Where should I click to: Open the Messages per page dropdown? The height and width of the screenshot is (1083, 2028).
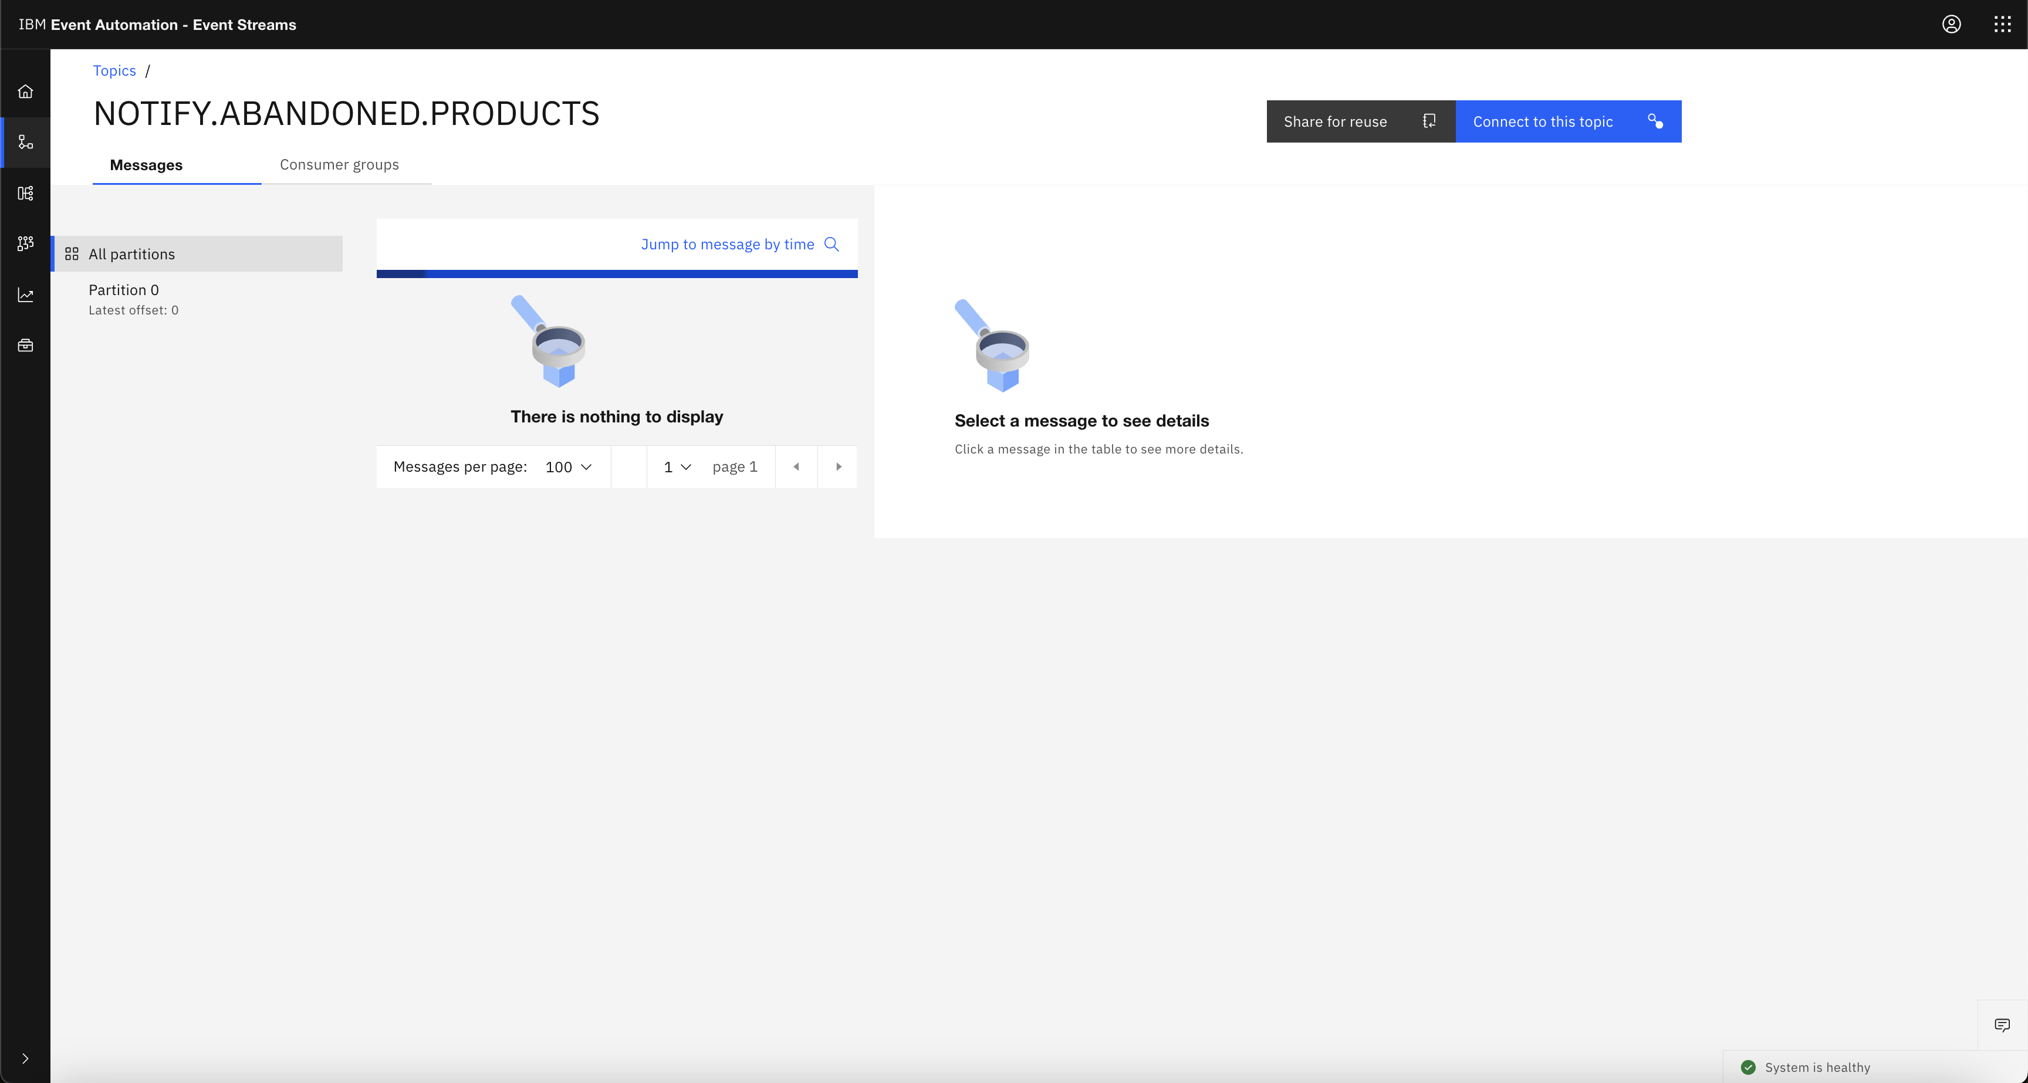(567, 467)
